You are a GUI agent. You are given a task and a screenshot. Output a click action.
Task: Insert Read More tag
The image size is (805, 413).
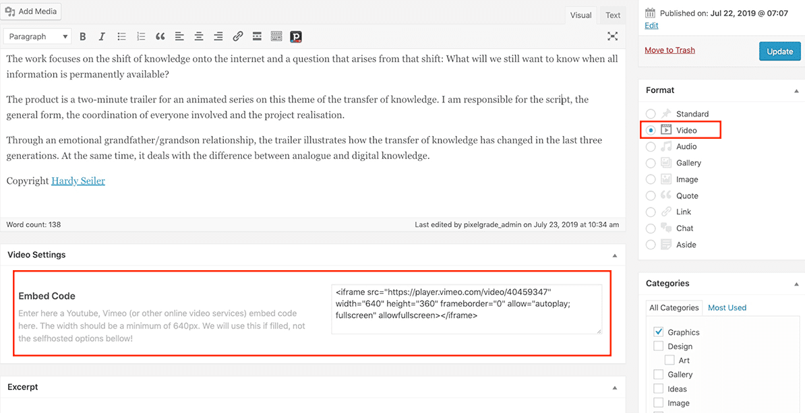(258, 36)
